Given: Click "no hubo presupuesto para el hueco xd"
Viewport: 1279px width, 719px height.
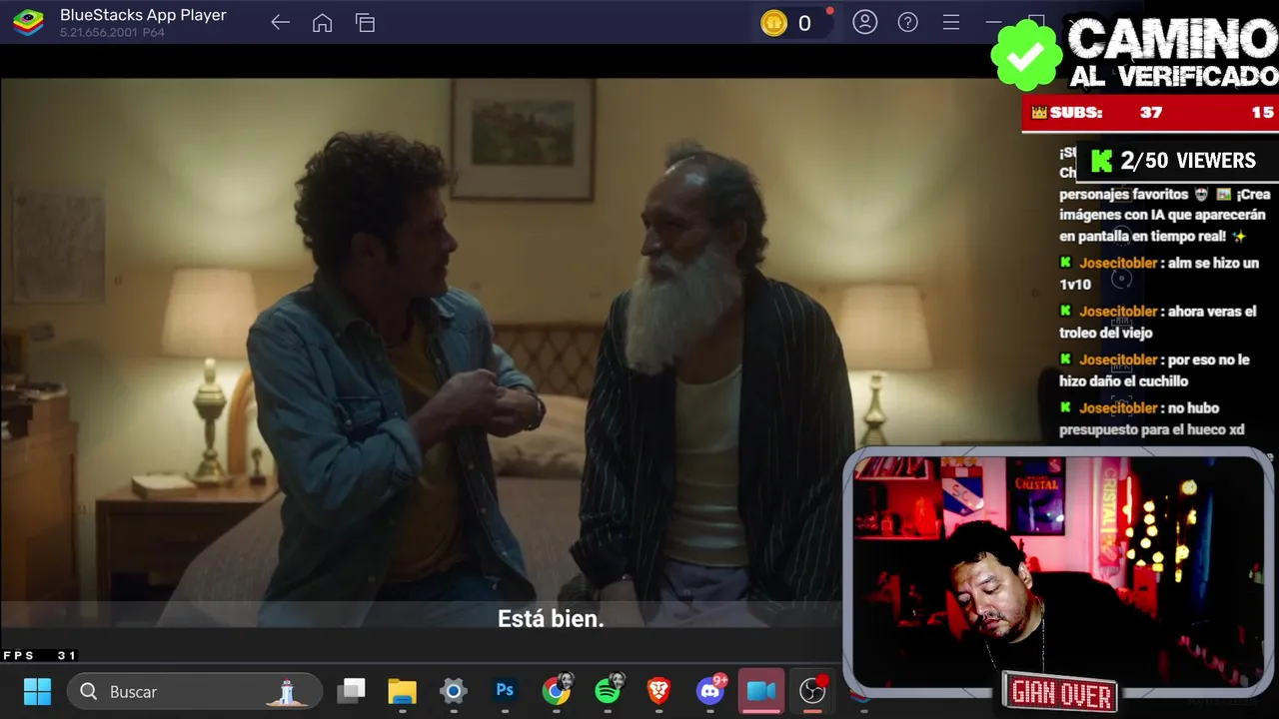Looking at the screenshot, I should click(x=1152, y=418).
